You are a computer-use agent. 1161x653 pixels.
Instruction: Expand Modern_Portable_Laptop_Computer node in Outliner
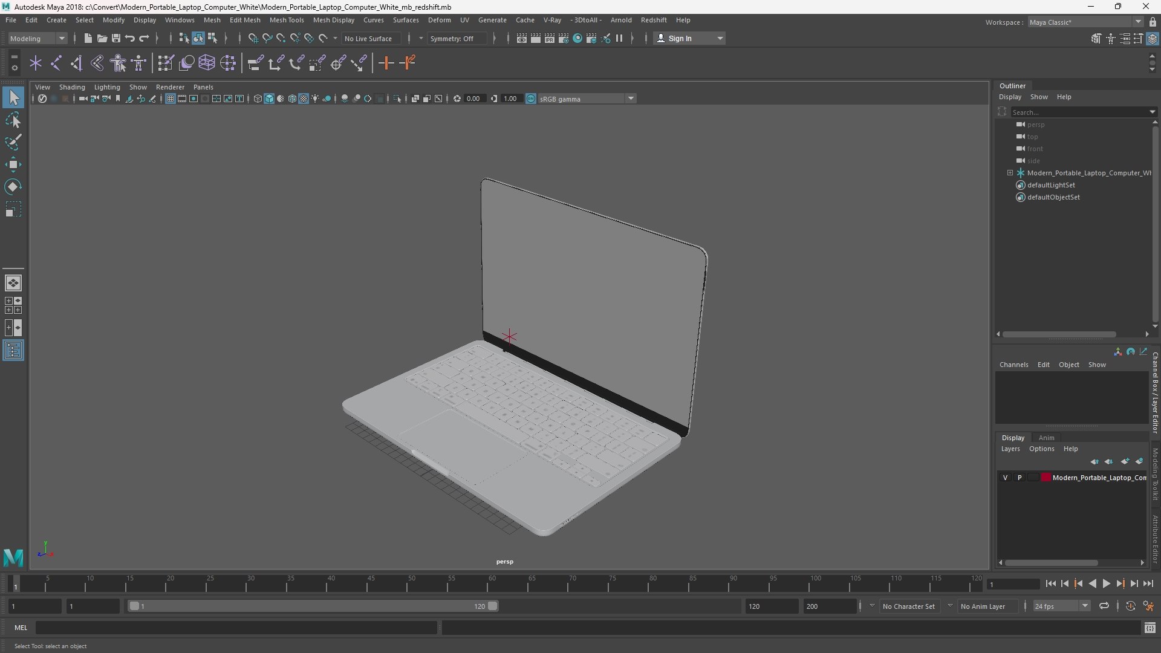[1010, 173]
